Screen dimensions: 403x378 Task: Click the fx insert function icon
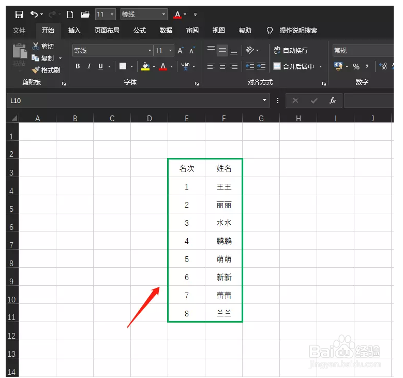333,100
